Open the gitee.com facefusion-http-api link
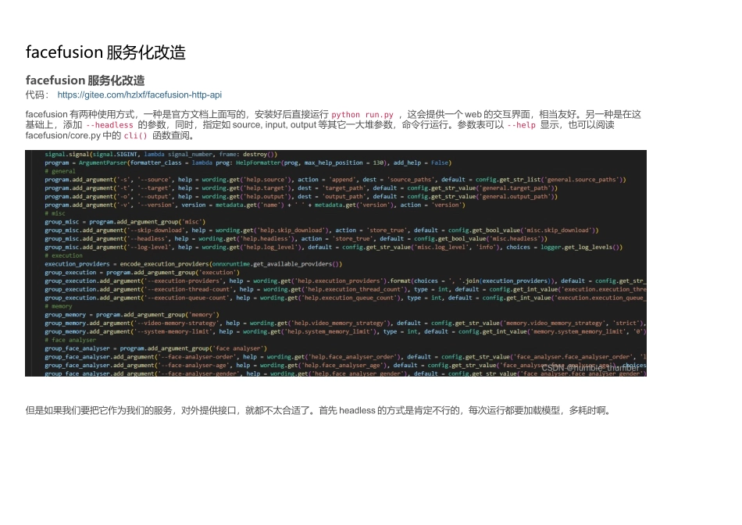 pyautogui.click(x=140, y=95)
